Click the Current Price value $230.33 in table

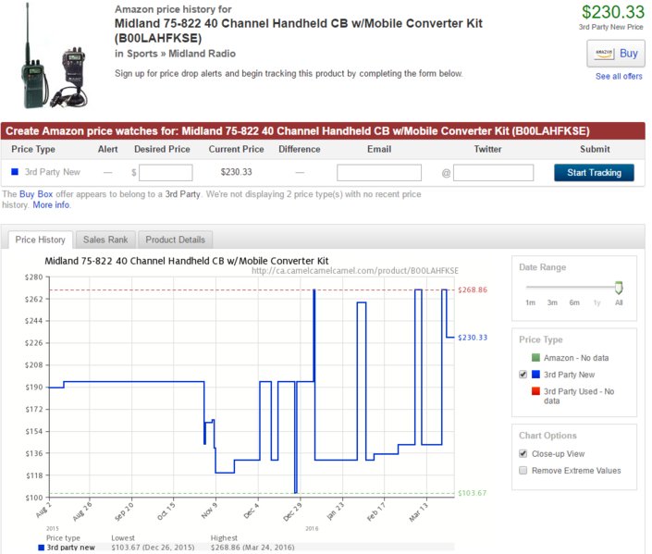click(236, 172)
